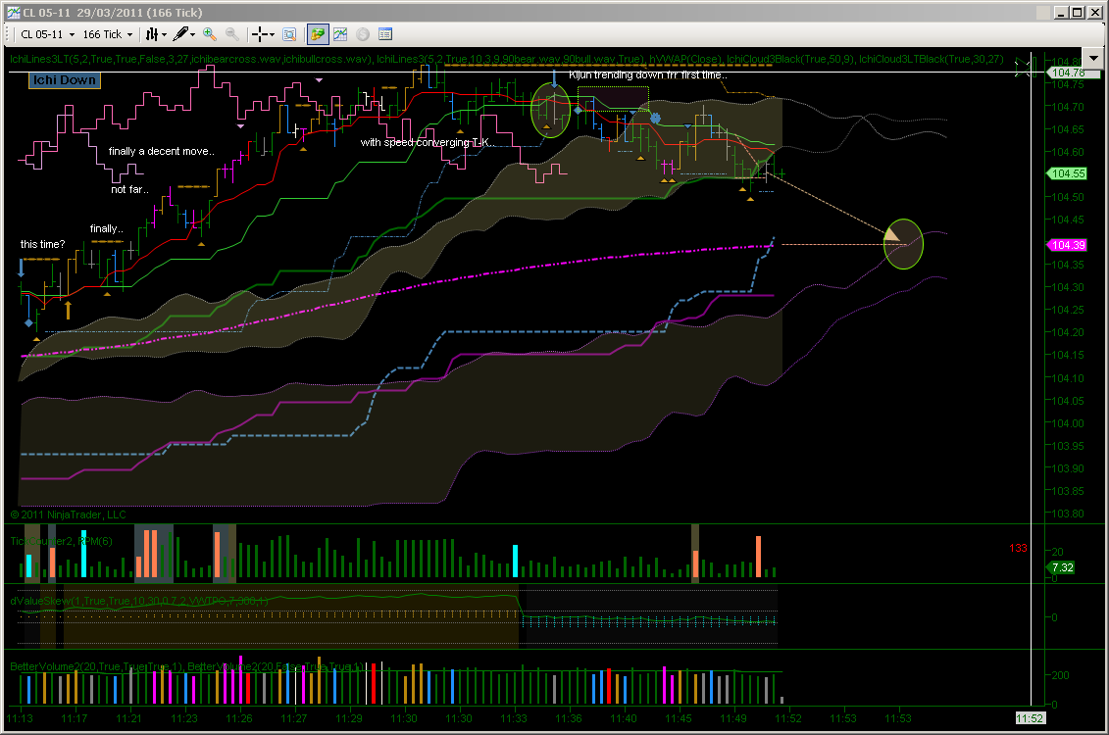Click the toolbar drag grip handle
The width and height of the screenshot is (1109, 735).
pos(9,34)
